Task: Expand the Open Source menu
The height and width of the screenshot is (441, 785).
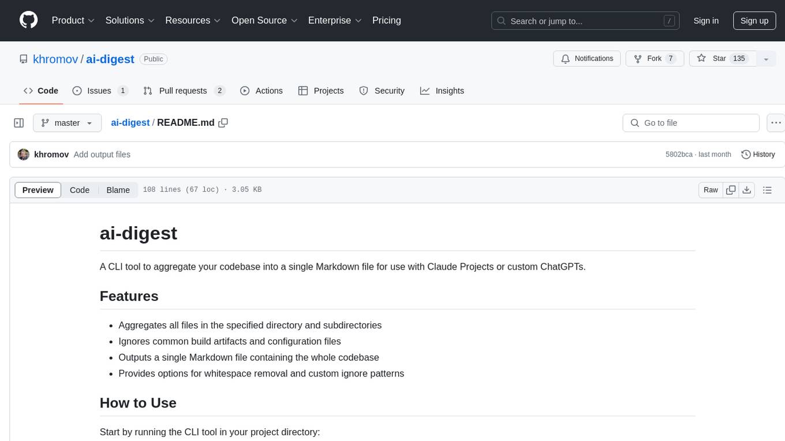Action: coord(264,20)
